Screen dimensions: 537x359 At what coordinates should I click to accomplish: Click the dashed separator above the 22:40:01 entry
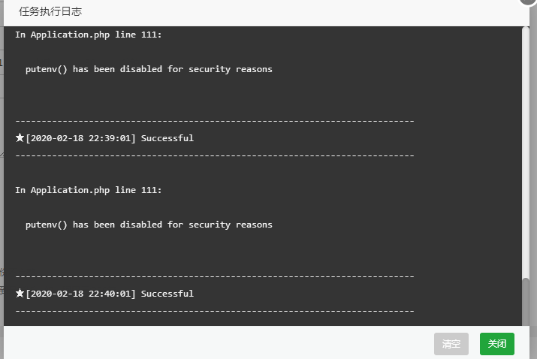point(214,276)
